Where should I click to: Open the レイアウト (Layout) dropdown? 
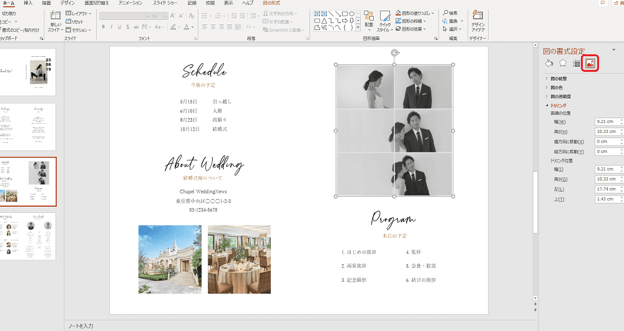79,13
